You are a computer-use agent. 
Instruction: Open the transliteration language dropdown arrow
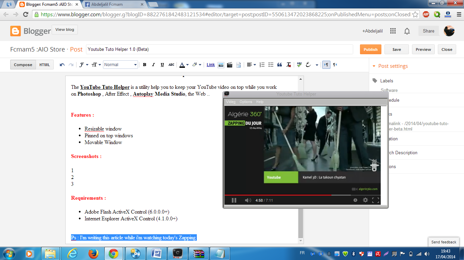317,65
